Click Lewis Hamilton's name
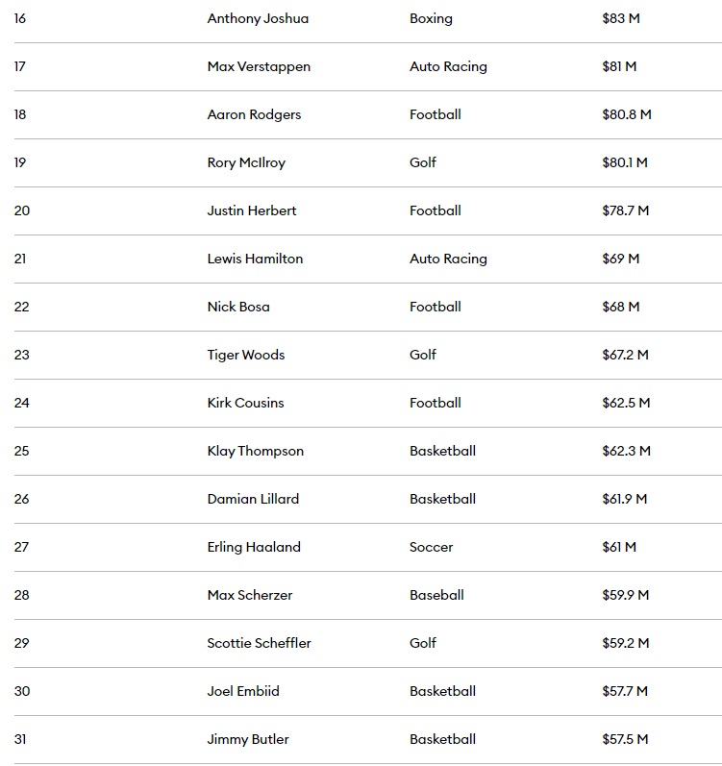Viewport: 722px width, 766px height. pyautogui.click(x=255, y=259)
